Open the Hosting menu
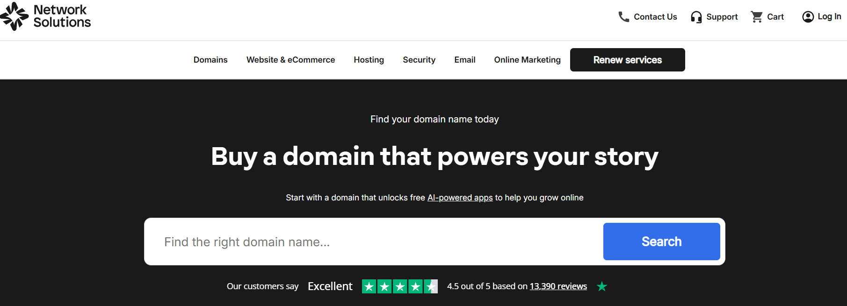The width and height of the screenshot is (847, 306). [369, 60]
